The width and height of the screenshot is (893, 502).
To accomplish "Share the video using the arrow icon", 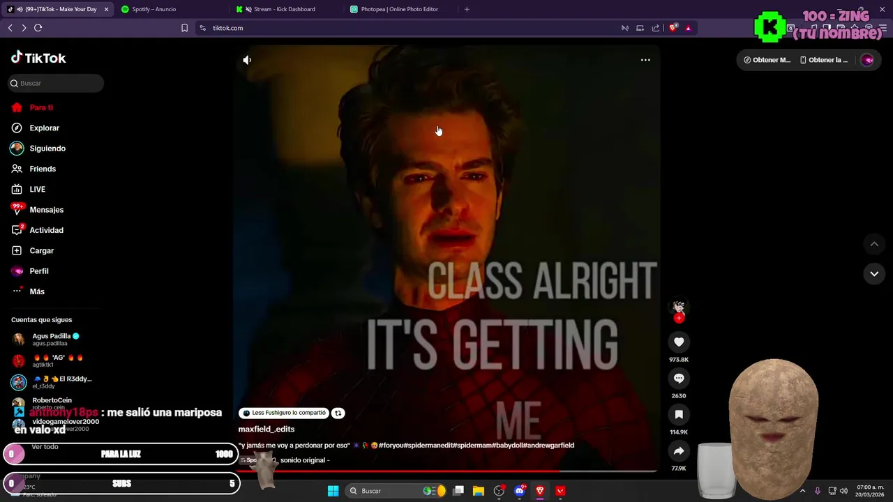I will 679,450.
